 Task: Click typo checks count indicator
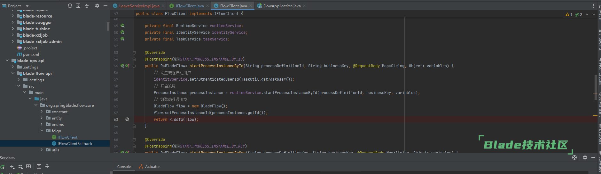coord(579,14)
